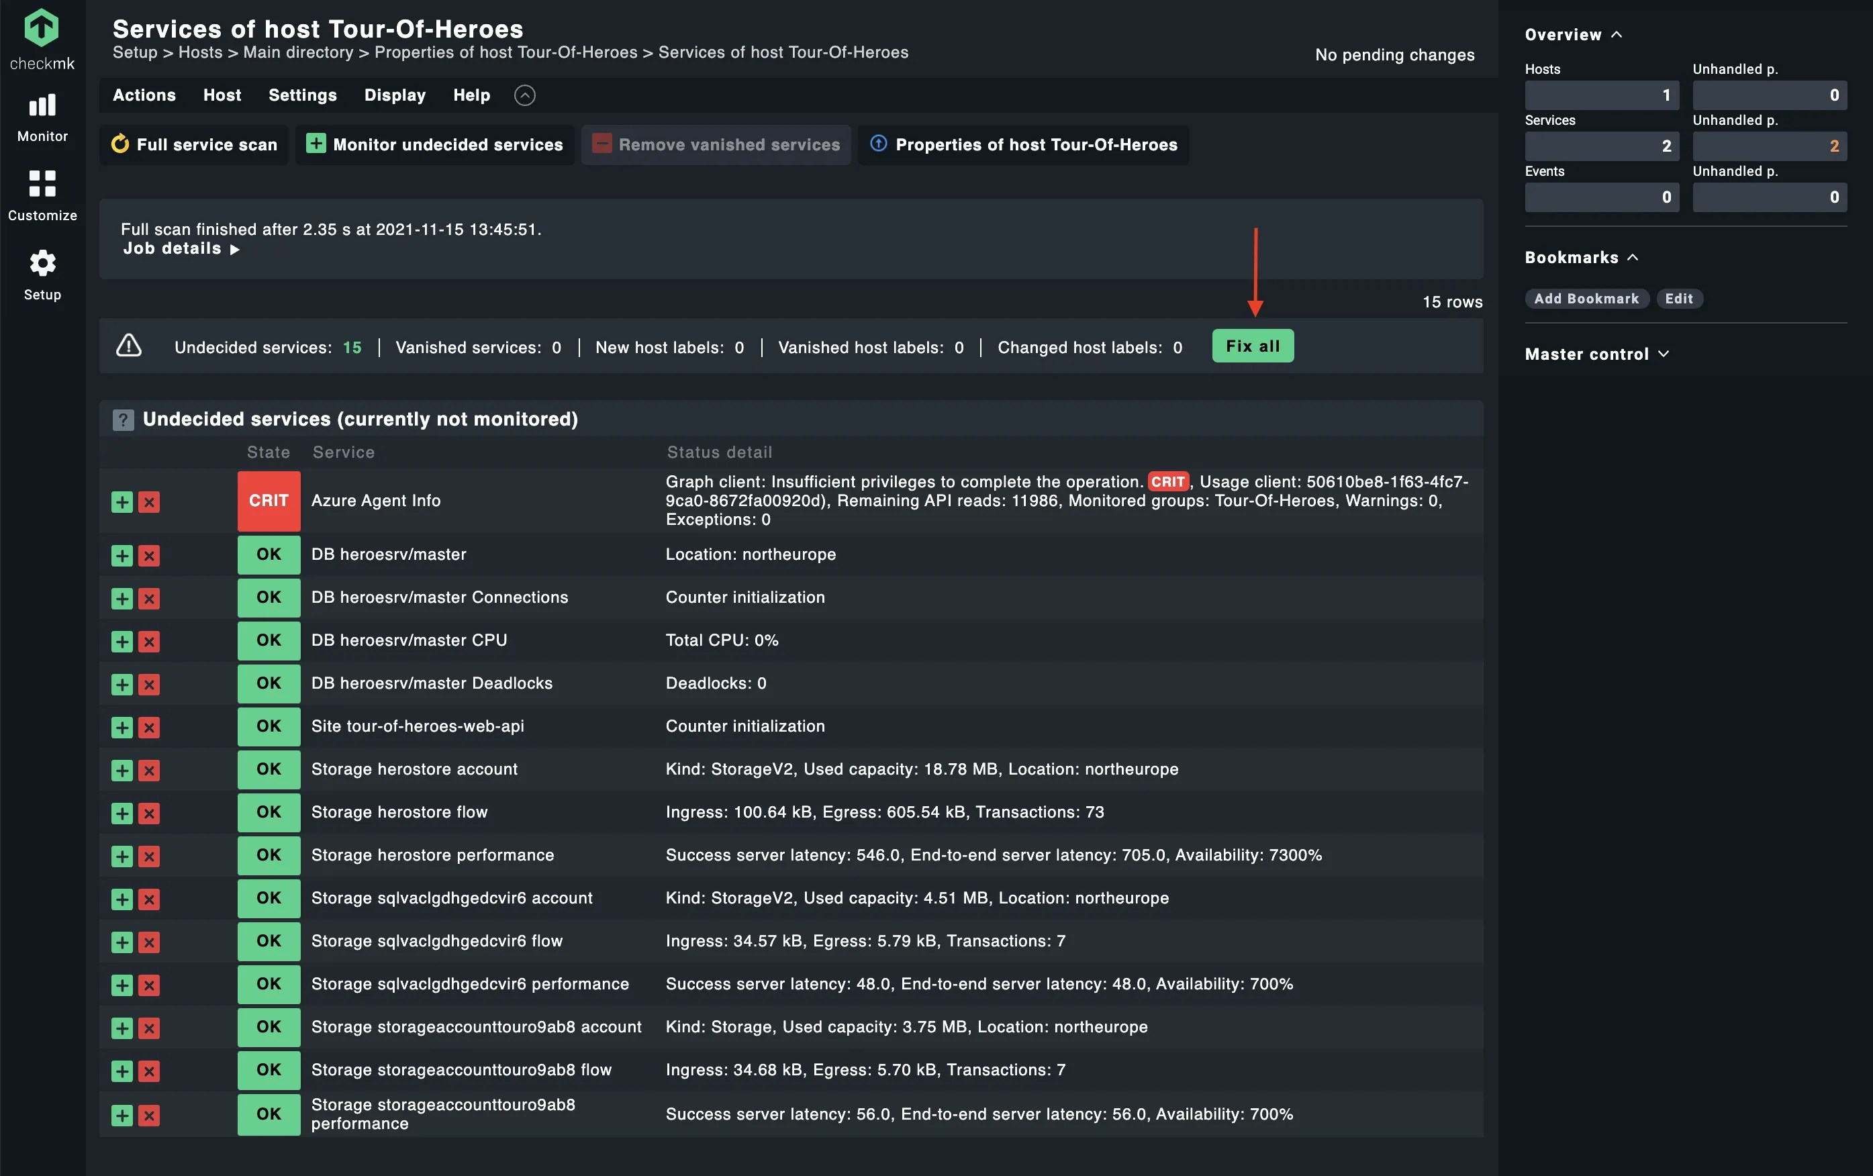Add Storage herostore flow to monitoring
This screenshot has height=1176, width=1873.
[122, 813]
